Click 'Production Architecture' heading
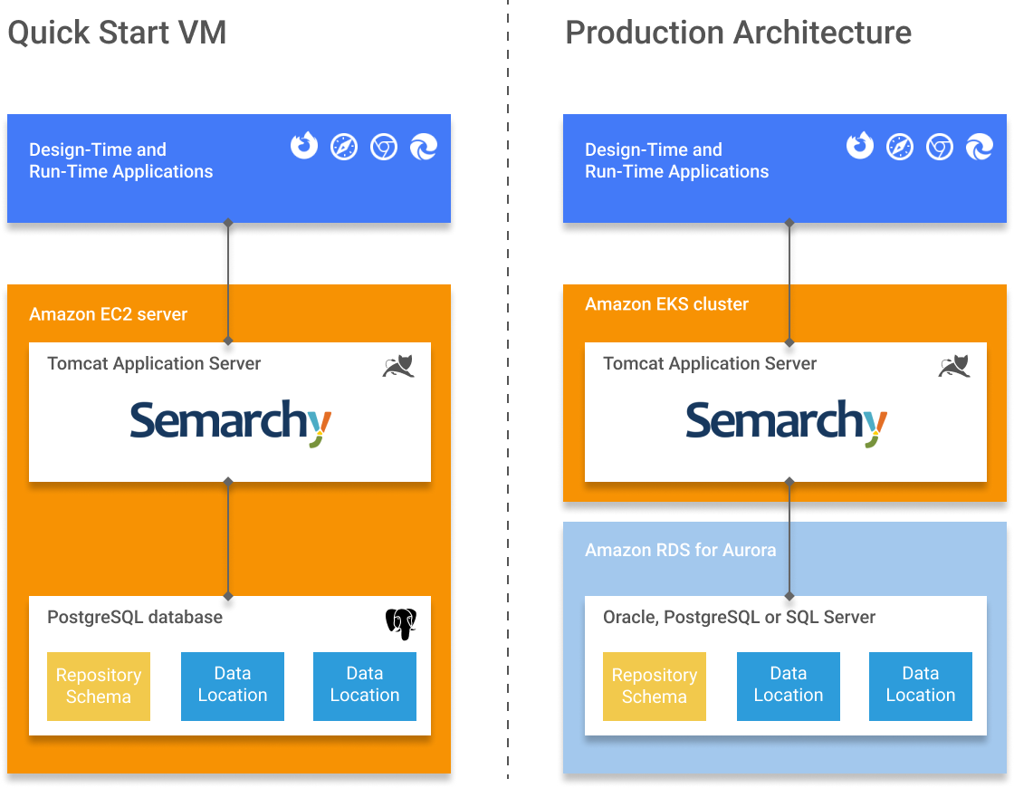This screenshot has width=1014, height=788. pos(739,33)
